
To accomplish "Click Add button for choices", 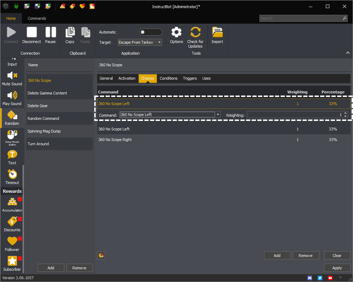I will tap(277, 256).
